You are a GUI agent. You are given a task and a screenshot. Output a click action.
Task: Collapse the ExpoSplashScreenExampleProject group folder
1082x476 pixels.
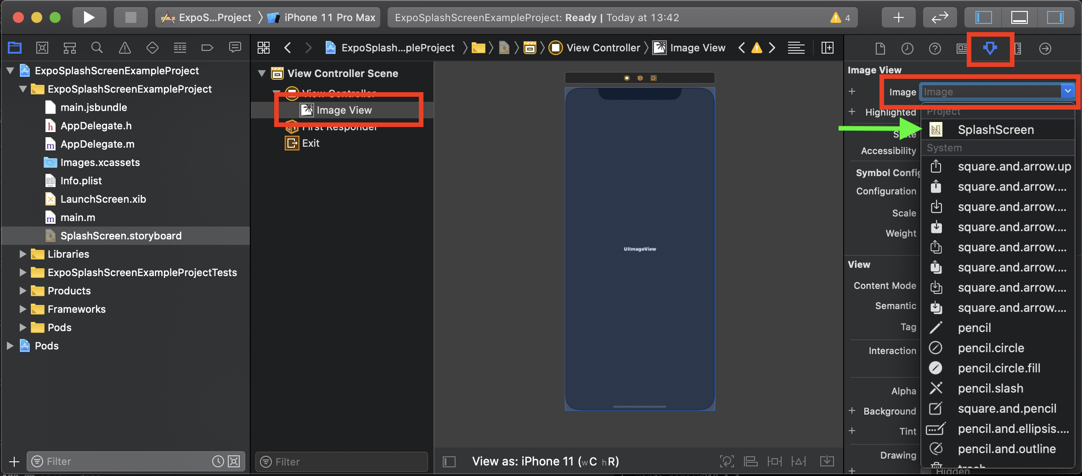coord(23,89)
